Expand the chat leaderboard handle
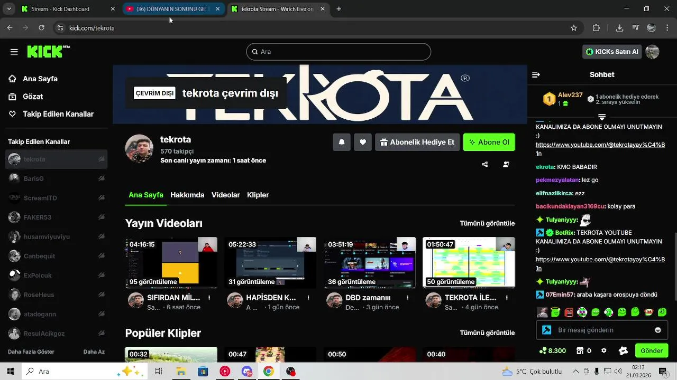677x380 pixels. point(602,117)
